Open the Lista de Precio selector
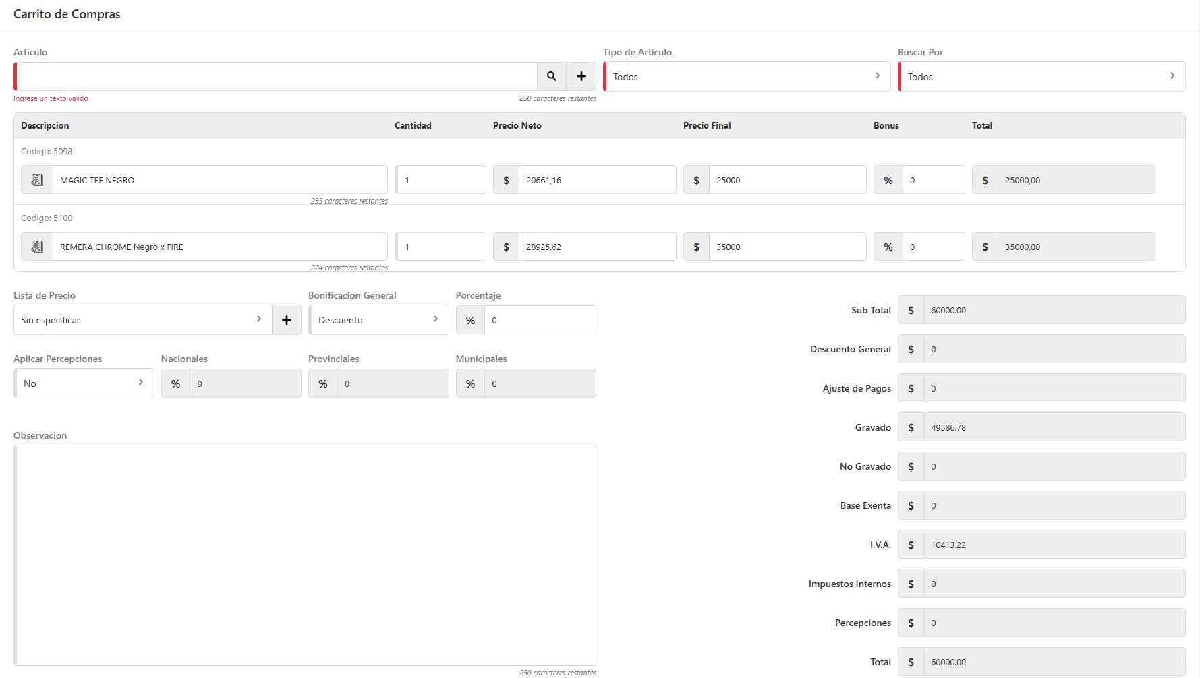The image size is (1200, 678). pyautogui.click(x=142, y=320)
